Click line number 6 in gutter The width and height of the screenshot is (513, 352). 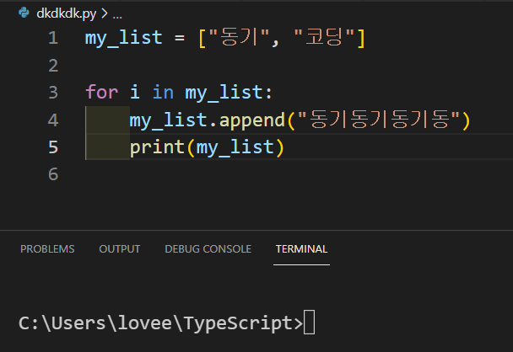pyautogui.click(x=53, y=174)
